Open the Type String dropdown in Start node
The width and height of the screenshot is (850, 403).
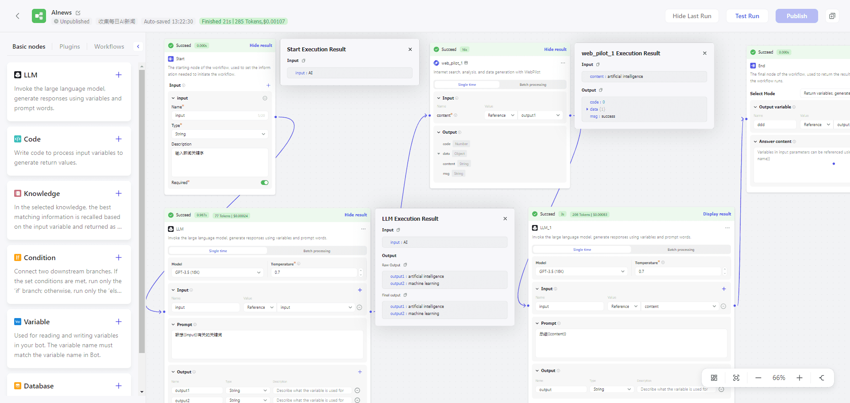[x=220, y=134]
